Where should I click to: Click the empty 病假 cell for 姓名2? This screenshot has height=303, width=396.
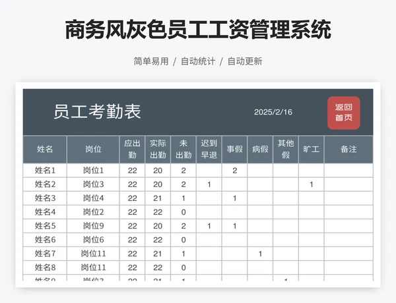260,184
